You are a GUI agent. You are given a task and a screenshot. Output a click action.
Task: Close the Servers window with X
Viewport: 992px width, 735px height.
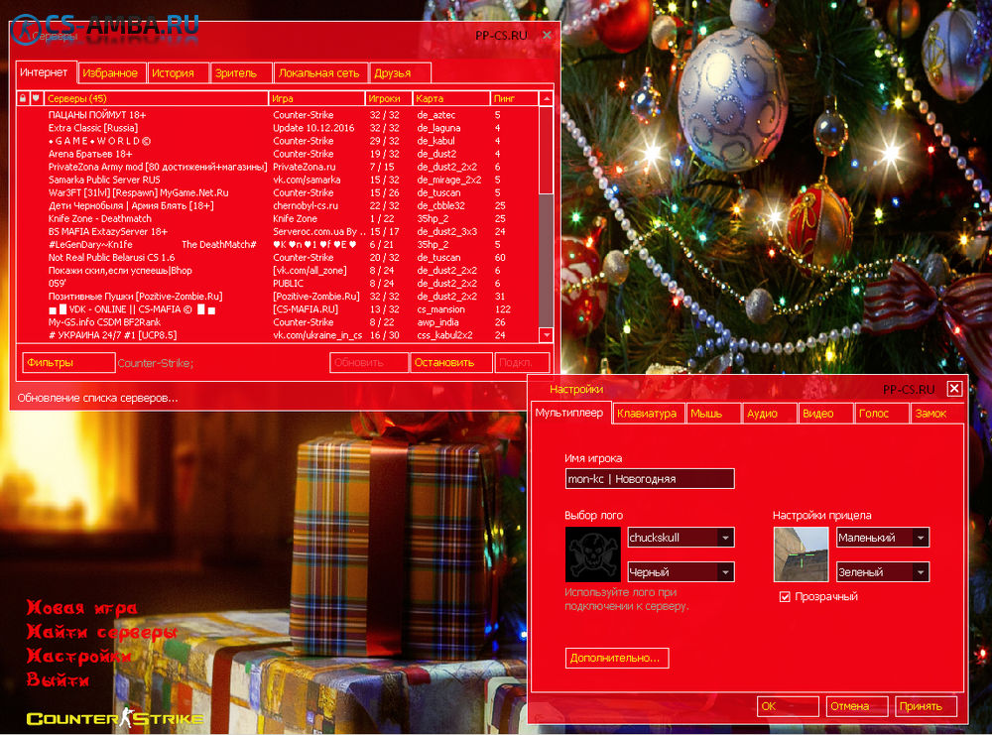[547, 35]
